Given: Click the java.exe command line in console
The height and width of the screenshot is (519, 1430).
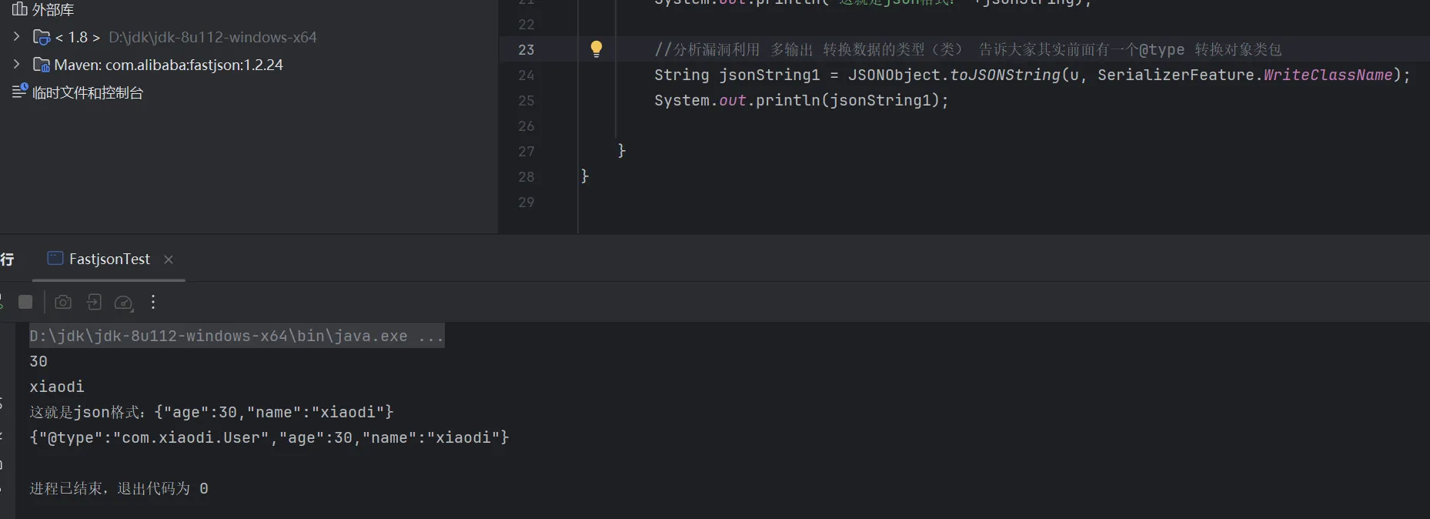Looking at the screenshot, I should 236,336.
